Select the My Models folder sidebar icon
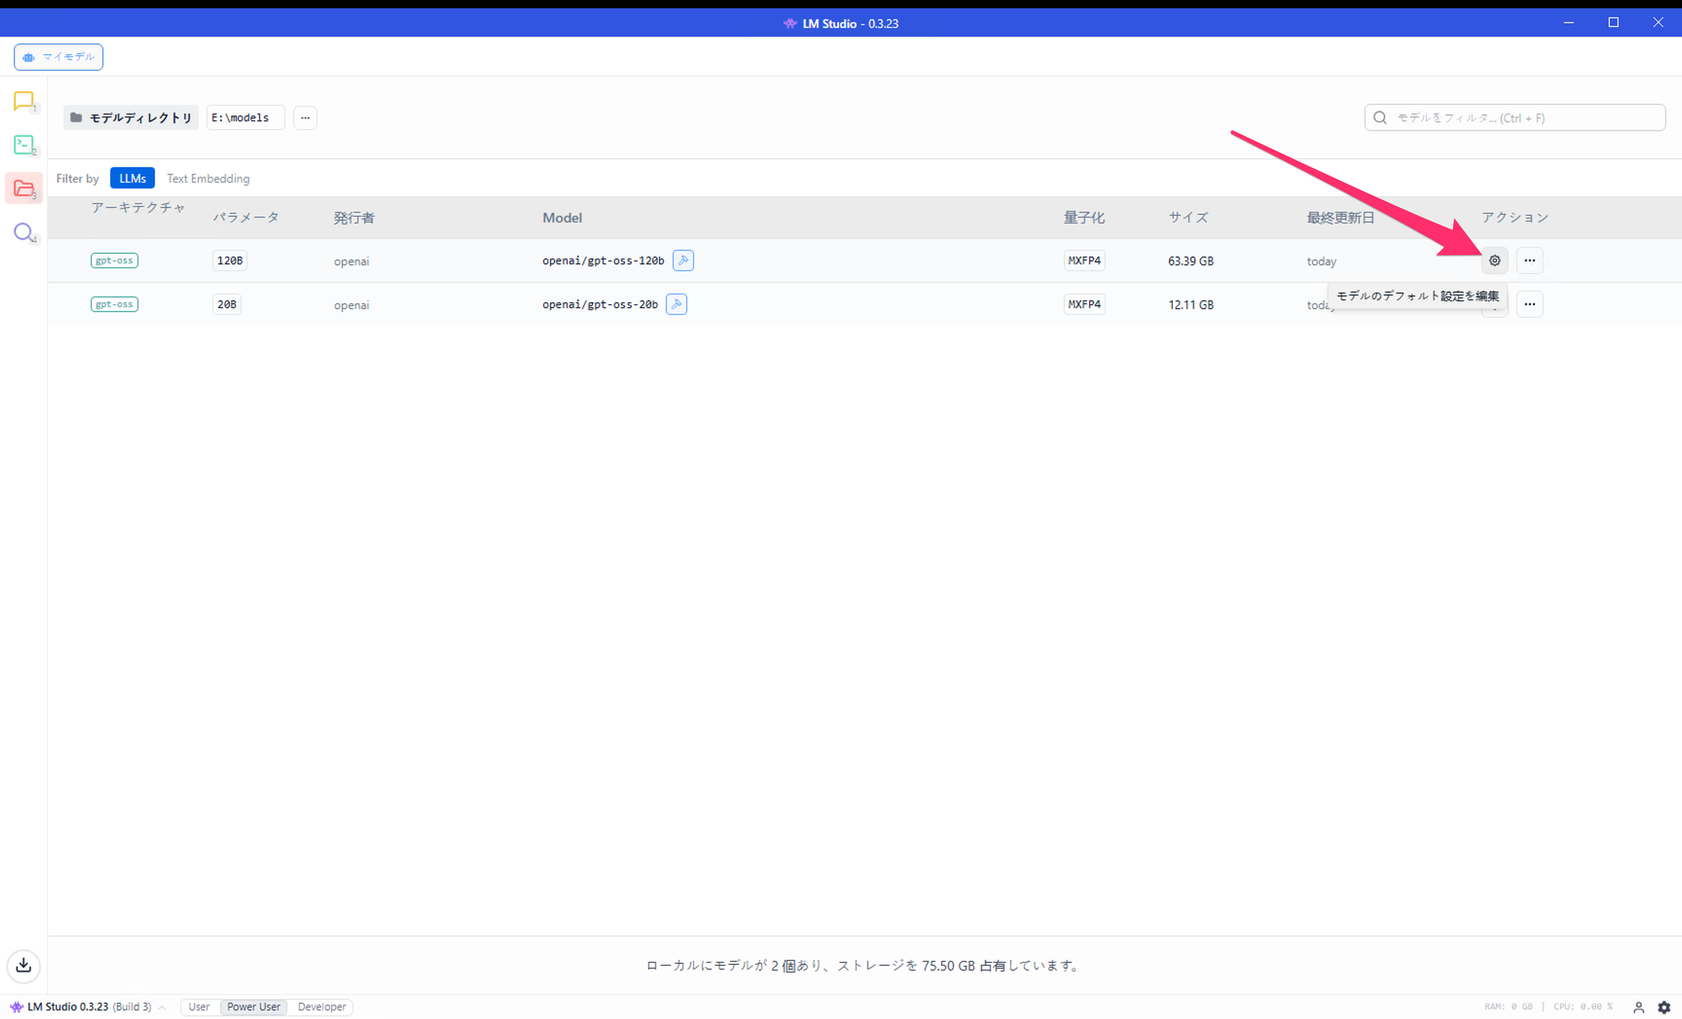 click(x=23, y=188)
